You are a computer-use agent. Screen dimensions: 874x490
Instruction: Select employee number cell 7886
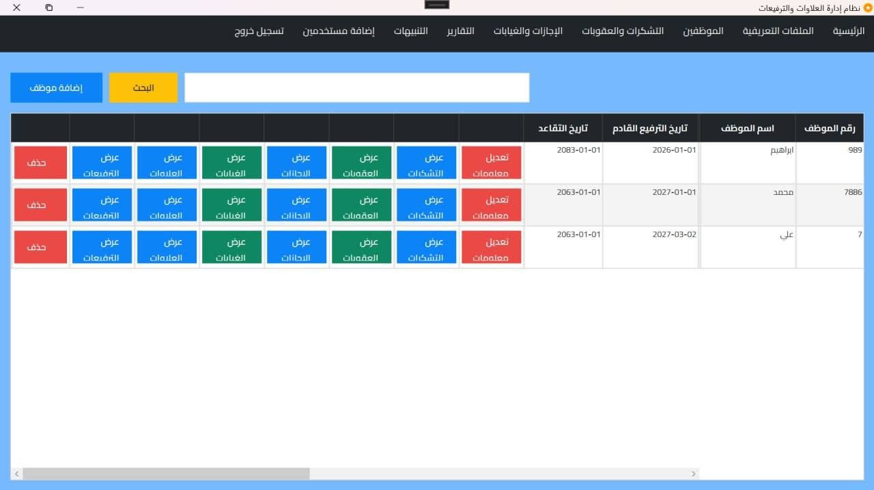tap(830, 205)
